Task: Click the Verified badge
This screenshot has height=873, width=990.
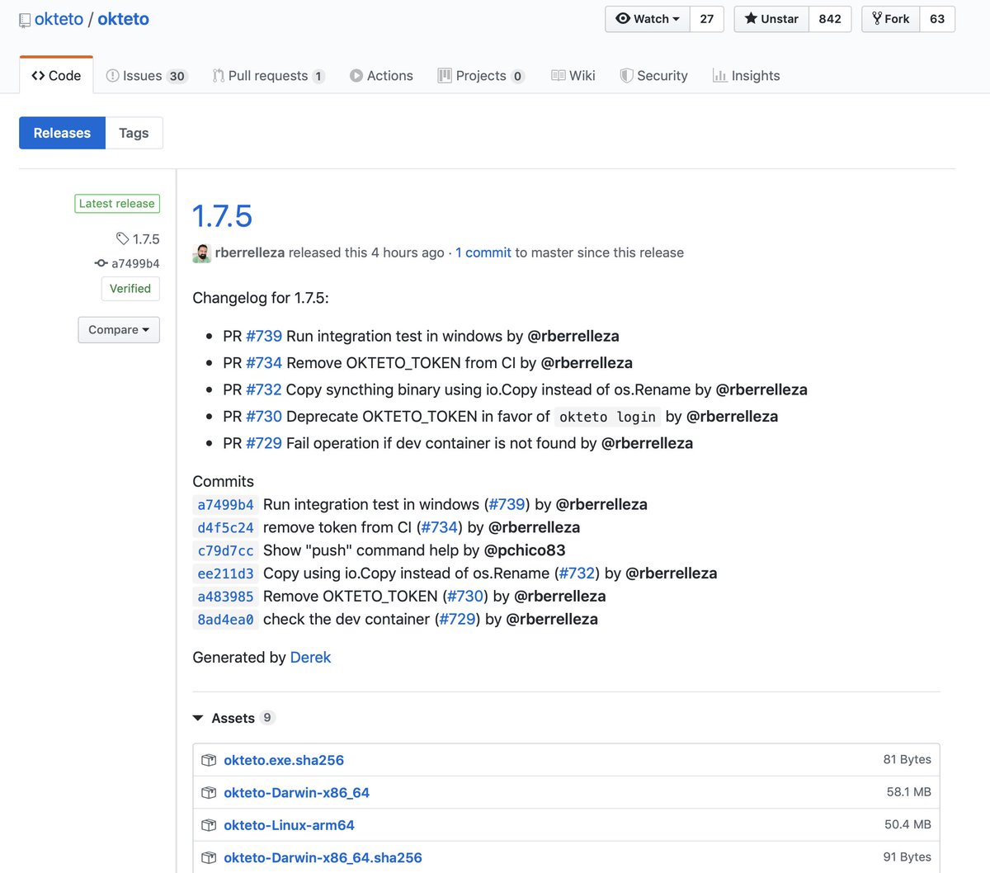Action: [130, 289]
